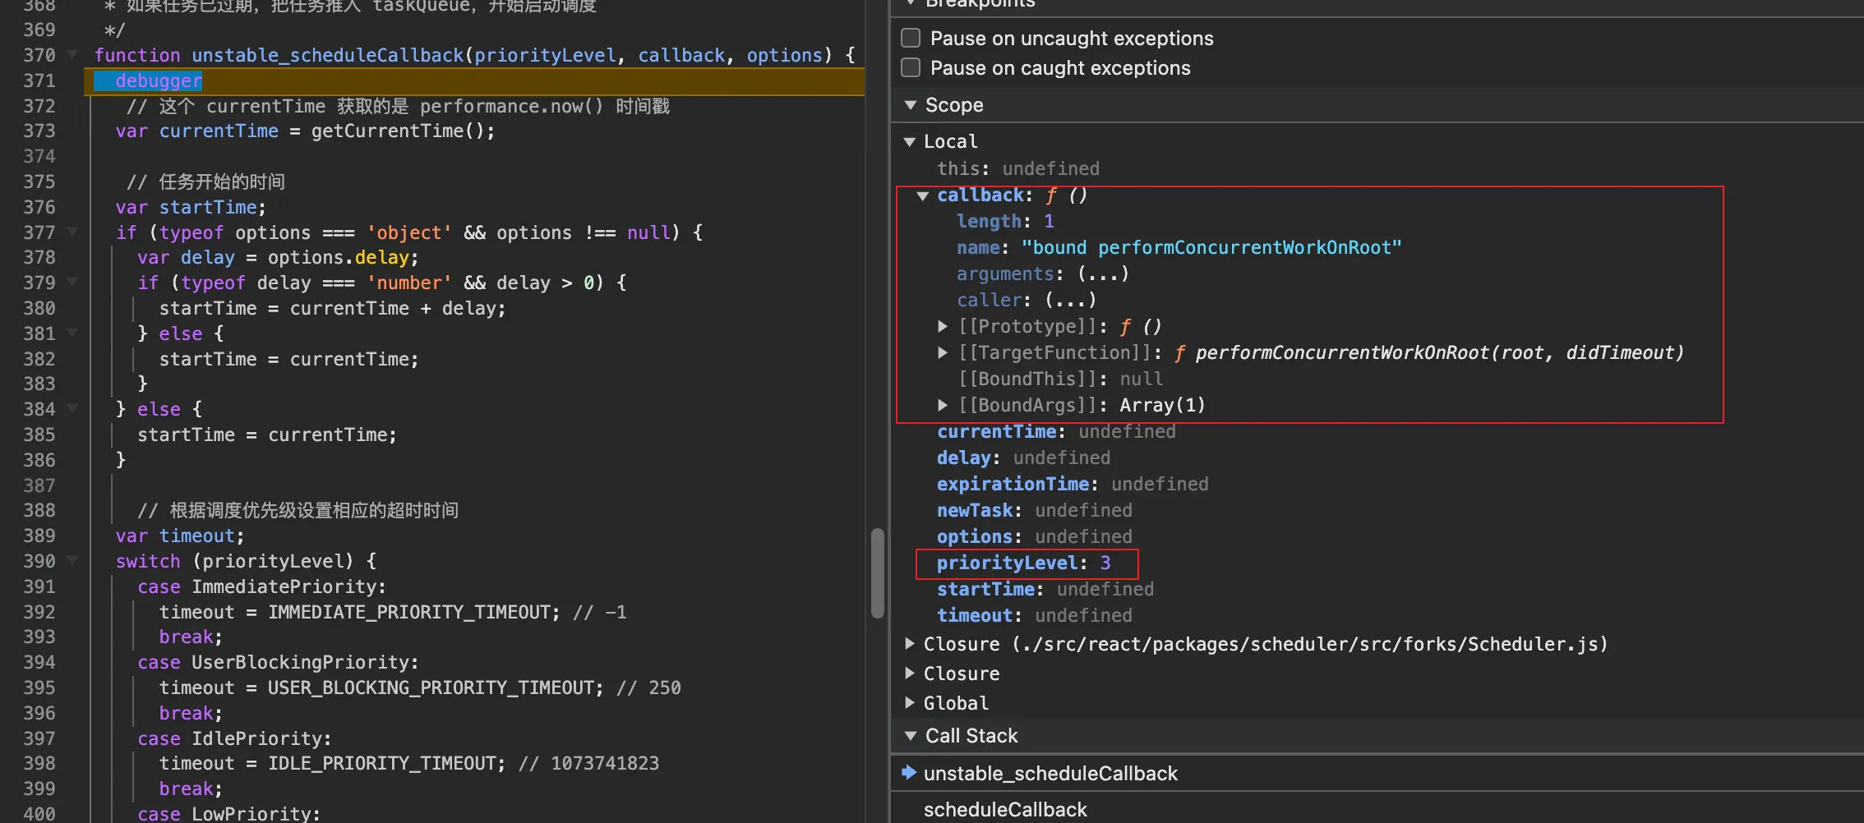Set breakpoint on line number 373
Image resolution: width=1864 pixels, height=823 pixels.
coord(39,131)
